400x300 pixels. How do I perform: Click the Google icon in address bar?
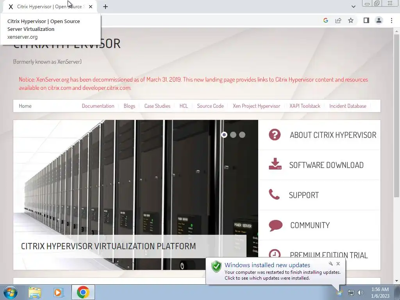pos(325,20)
